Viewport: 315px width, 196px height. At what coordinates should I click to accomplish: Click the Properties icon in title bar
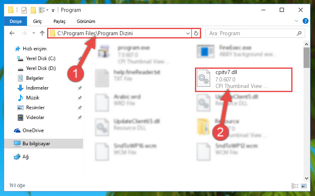coord(24,10)
